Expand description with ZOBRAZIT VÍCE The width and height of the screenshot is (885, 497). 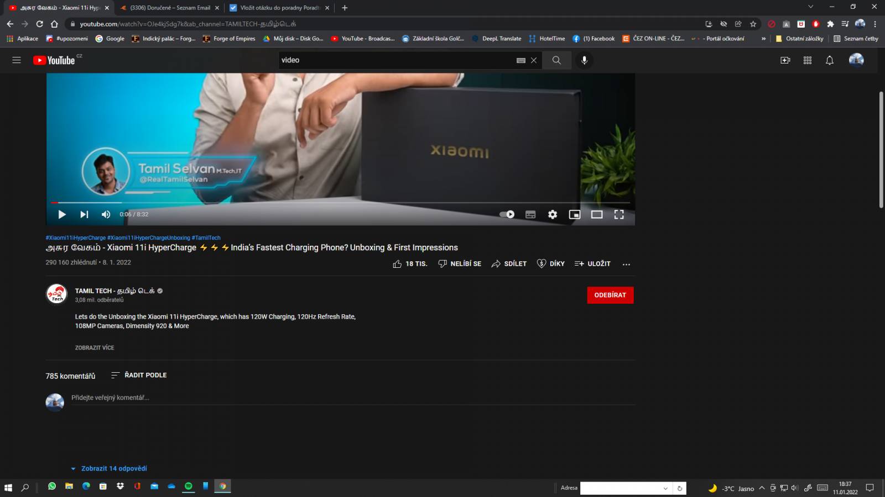click(x=95, y=348)
